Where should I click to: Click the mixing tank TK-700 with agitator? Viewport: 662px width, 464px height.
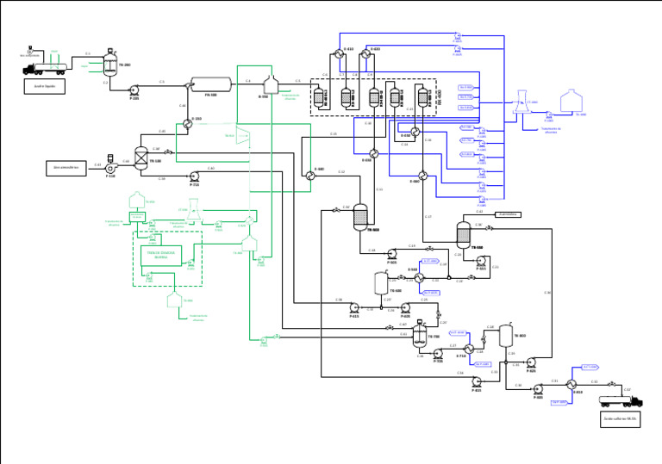tap(420, 334)
